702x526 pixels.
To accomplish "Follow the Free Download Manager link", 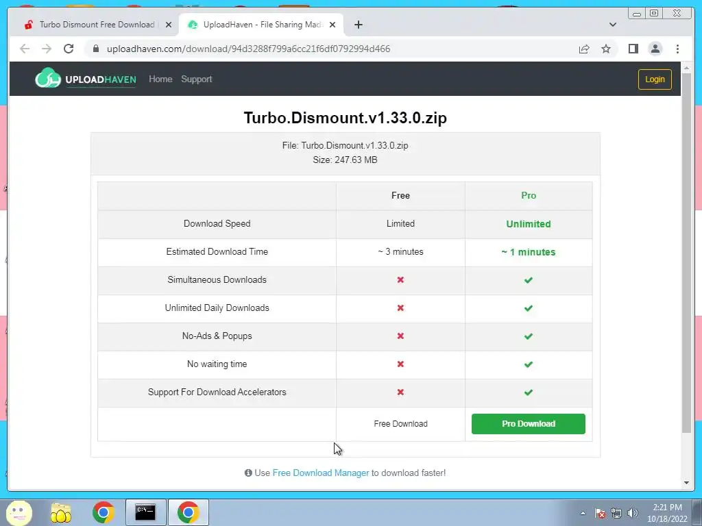I will tap(321, 473).
